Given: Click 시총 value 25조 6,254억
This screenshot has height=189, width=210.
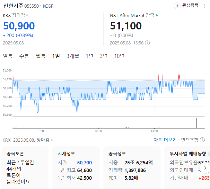Looking at the screenshot, I should [x=139, y=162].
